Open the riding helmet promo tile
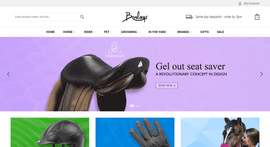 tap(50, 132)
